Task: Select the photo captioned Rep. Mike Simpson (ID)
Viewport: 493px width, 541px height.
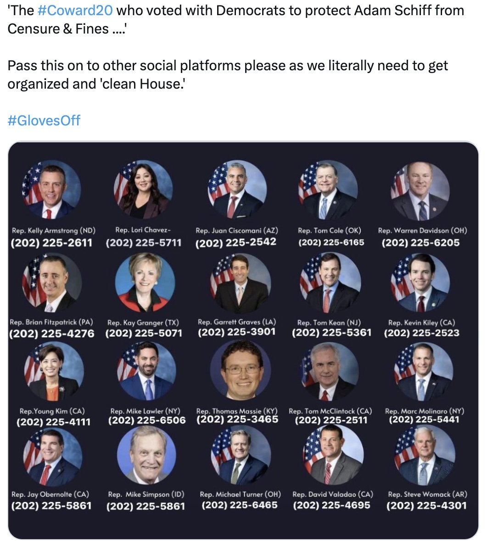Action: 146,456
